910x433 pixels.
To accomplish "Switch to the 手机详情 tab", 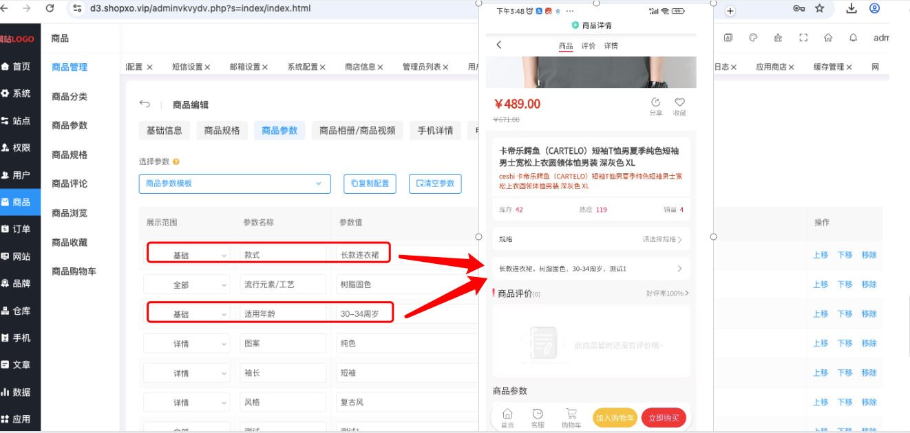I will [x=435, y=131].
